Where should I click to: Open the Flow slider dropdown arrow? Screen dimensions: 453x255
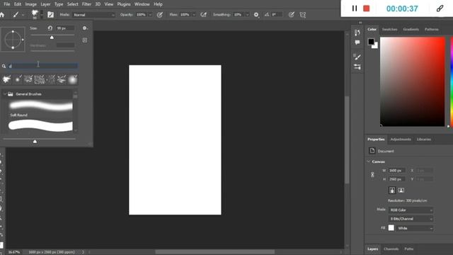(x=194, y=15)
